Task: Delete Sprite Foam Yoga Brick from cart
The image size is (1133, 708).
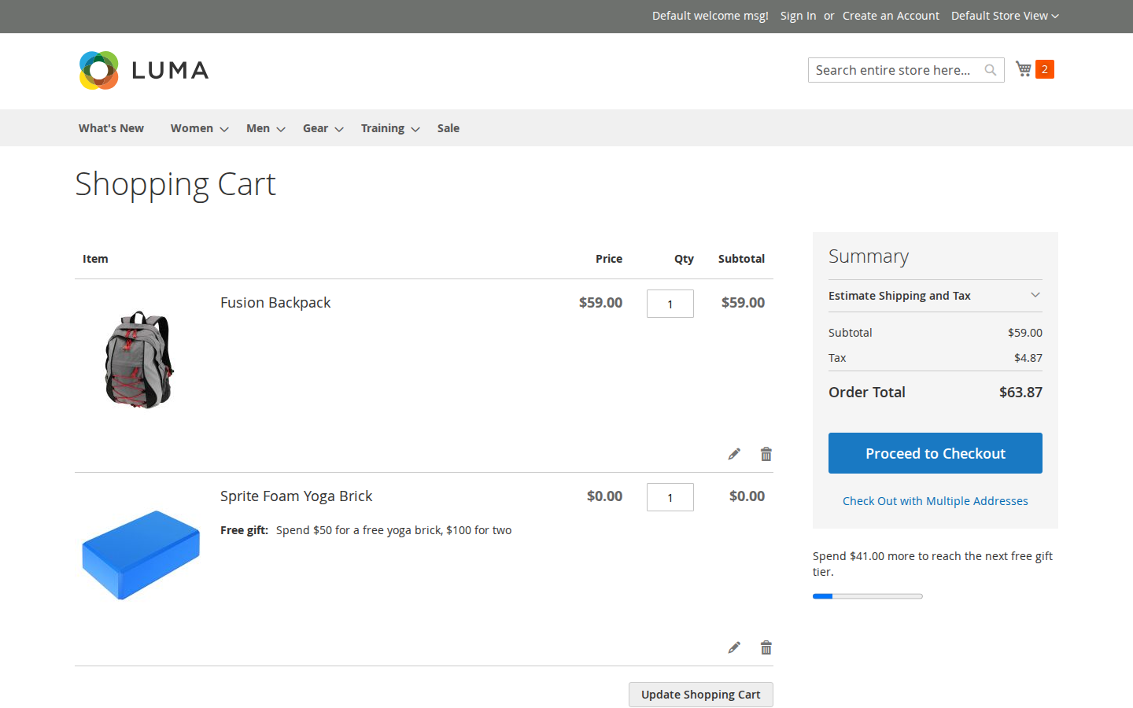Action: click(x=766, y=647)
